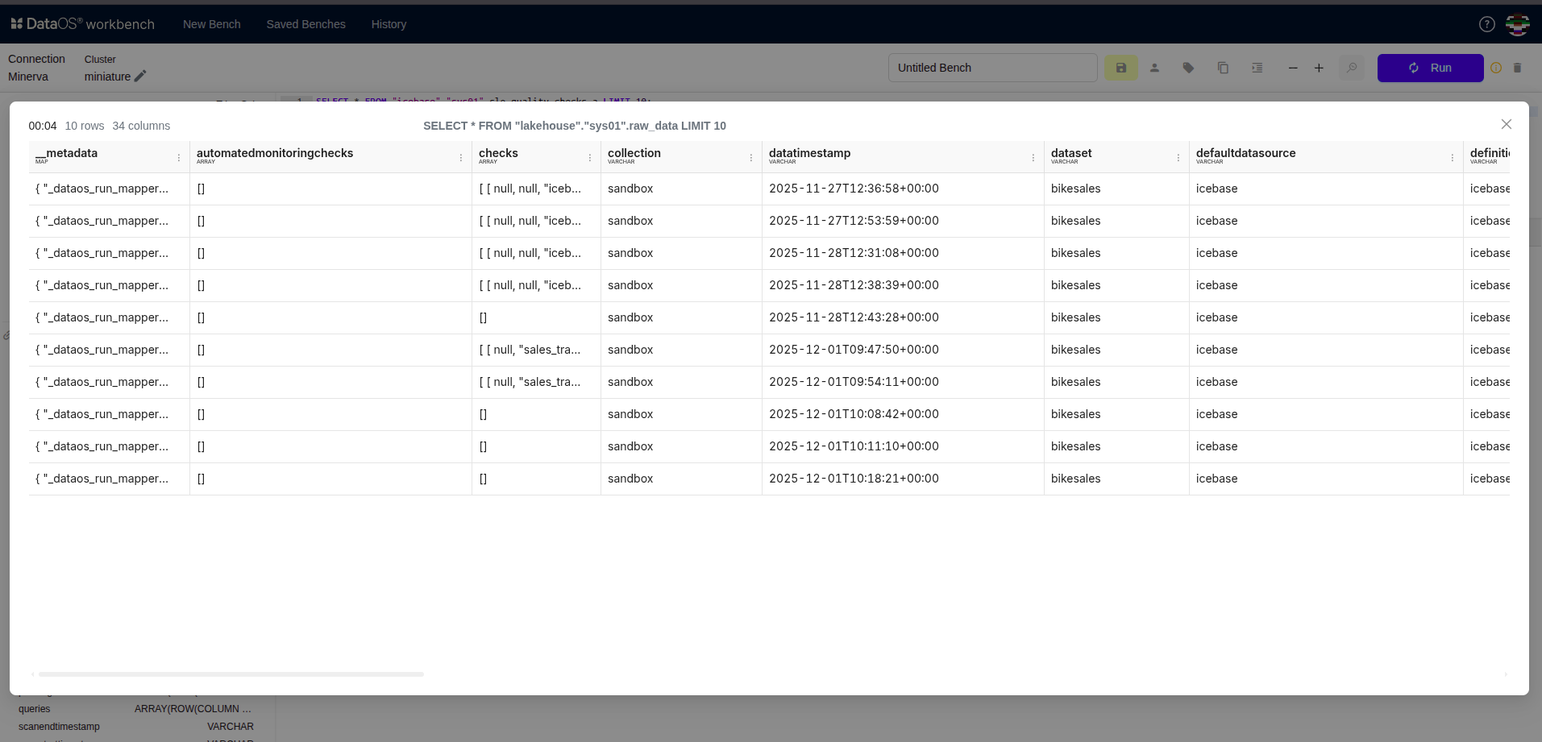Click the save bench icon
The width and height of the screenshot is (1542, 742).
tap(1120, 68)
